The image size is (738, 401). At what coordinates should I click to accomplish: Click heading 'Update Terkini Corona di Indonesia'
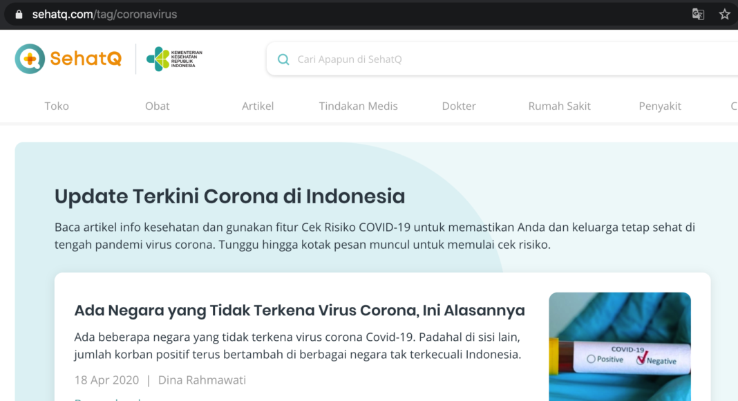[229, 196]
